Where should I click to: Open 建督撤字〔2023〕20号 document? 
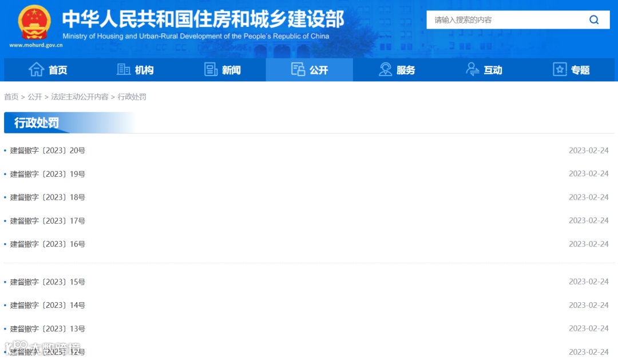point(47,151)
